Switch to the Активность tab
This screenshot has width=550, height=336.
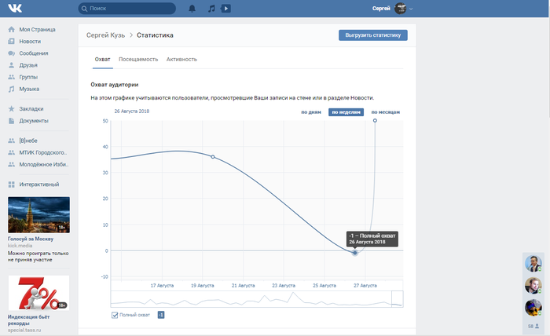coord(181,59)
